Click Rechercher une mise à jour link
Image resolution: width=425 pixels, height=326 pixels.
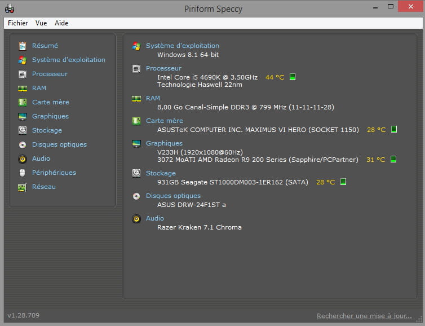364,316
